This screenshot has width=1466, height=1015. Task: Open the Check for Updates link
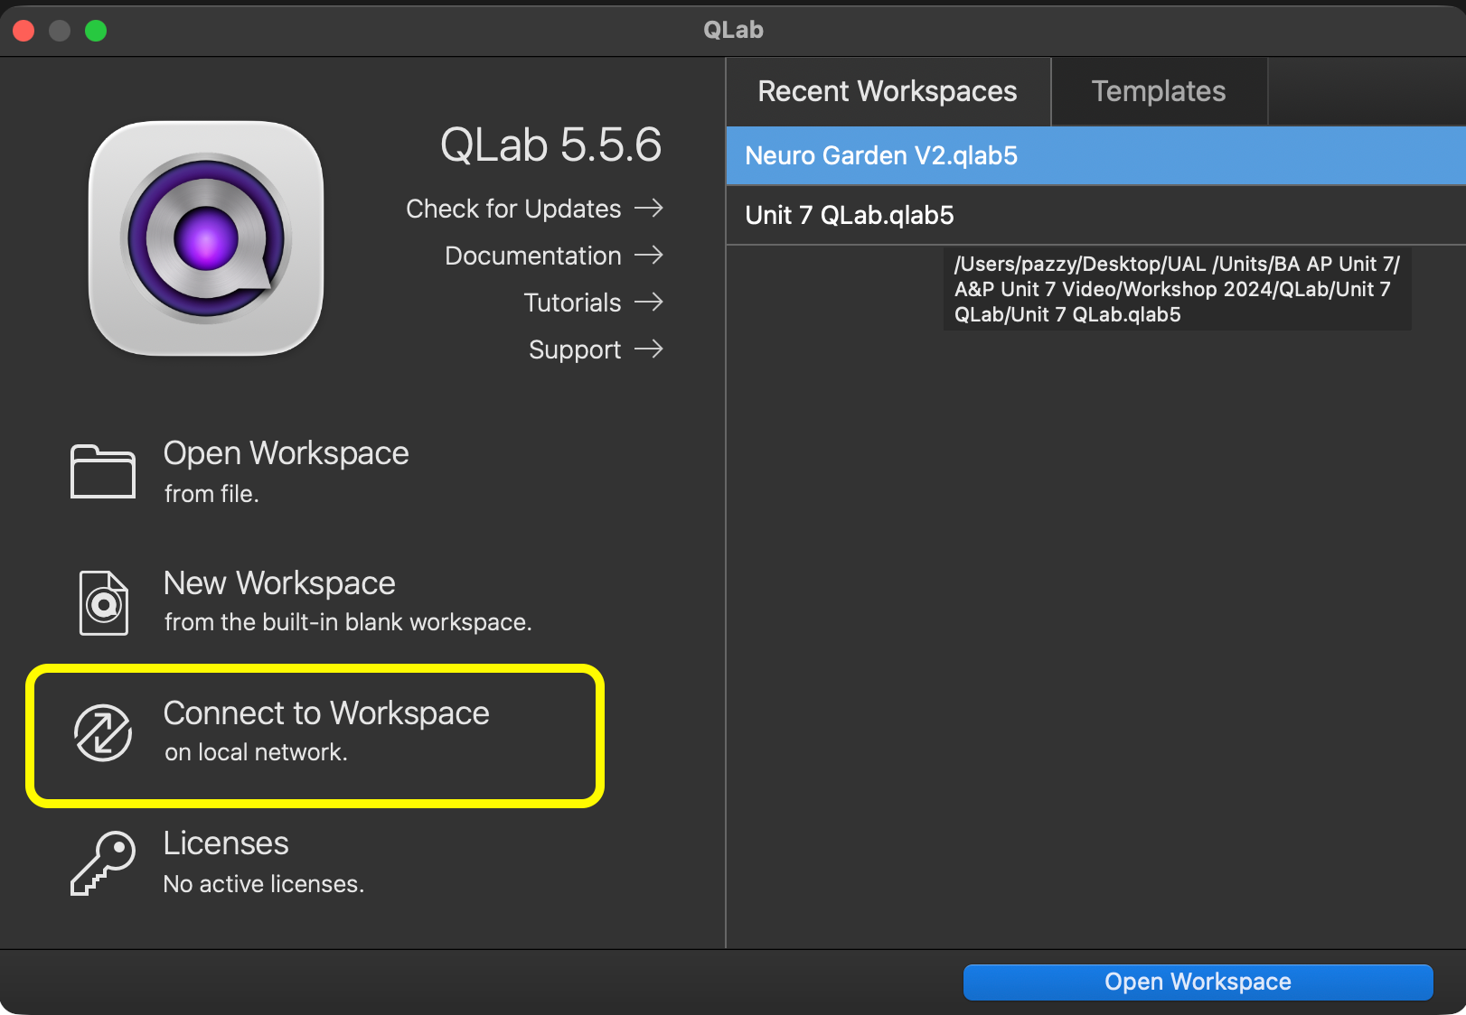[x=513, y=209]
